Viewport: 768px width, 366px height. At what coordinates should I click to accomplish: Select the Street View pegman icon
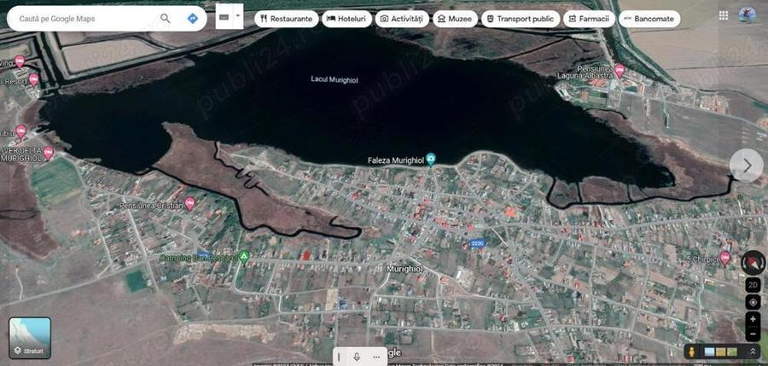[691, 351]
